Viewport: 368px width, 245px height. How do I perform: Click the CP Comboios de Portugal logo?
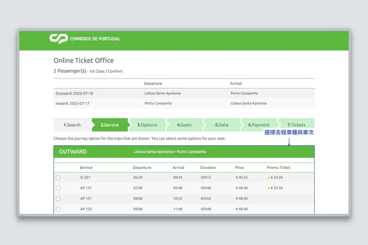[x=85, y=39]
